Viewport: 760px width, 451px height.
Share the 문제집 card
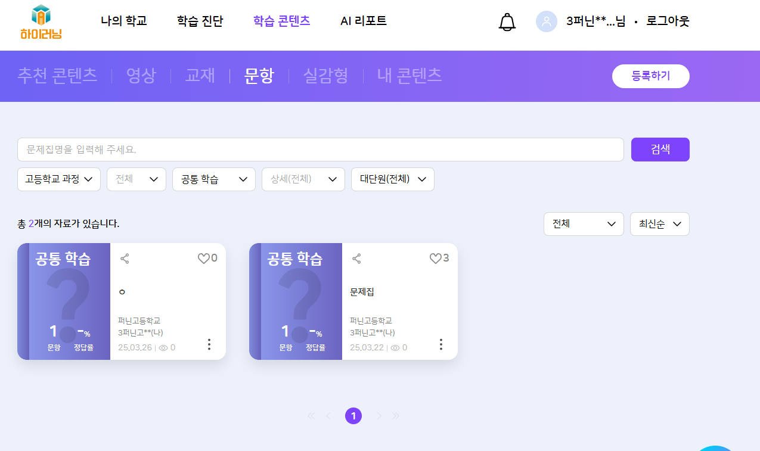click(356, 259)
